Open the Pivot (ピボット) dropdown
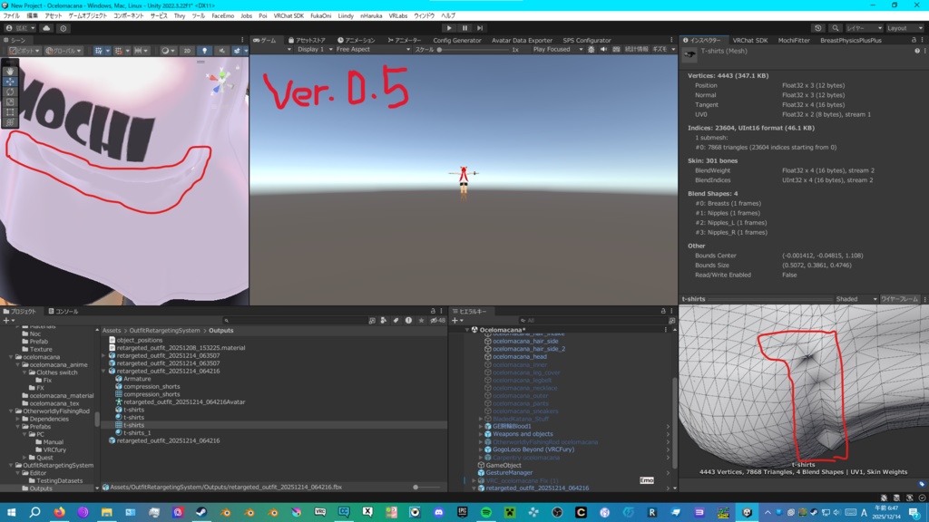Viewport: 929px width, 522px height. 24,51
